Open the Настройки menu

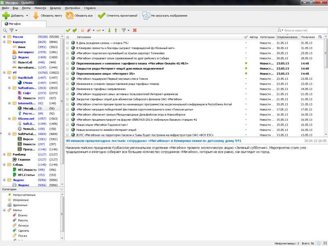coord(73,8)
